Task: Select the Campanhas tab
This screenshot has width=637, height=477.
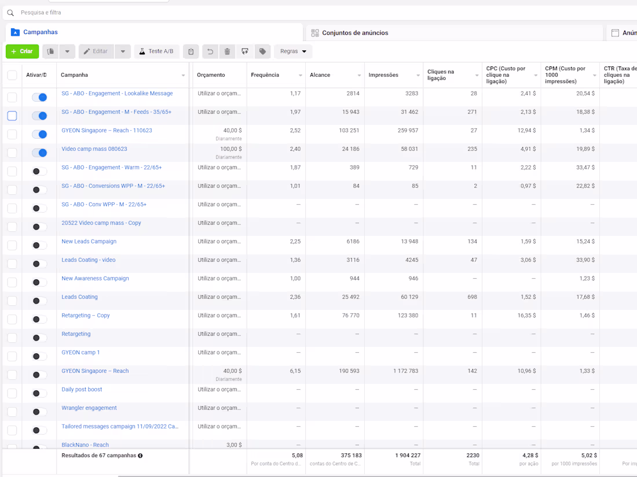Action: pos(40,32)
